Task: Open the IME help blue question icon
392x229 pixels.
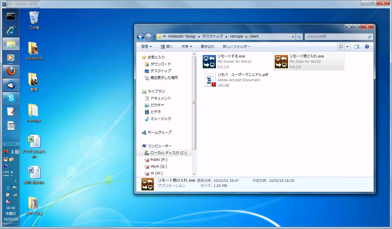Action: pyautogui.click(x=6, y=166)
